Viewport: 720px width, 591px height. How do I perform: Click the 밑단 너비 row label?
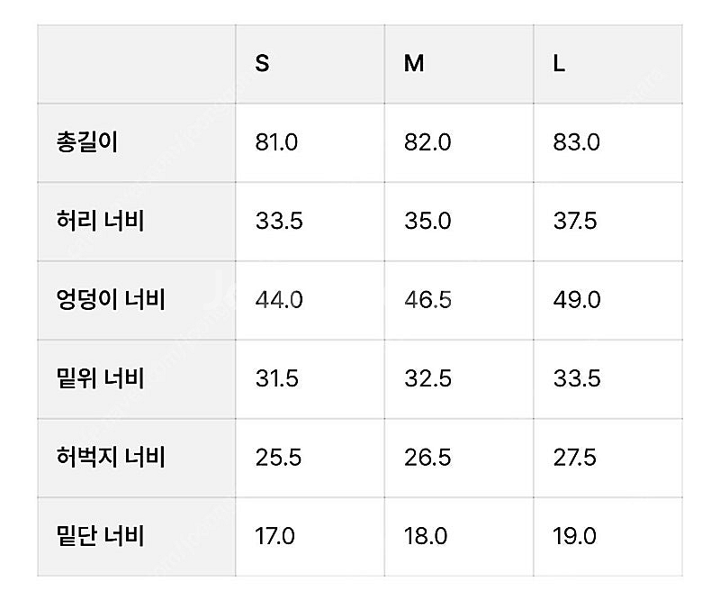coord(100,536)
